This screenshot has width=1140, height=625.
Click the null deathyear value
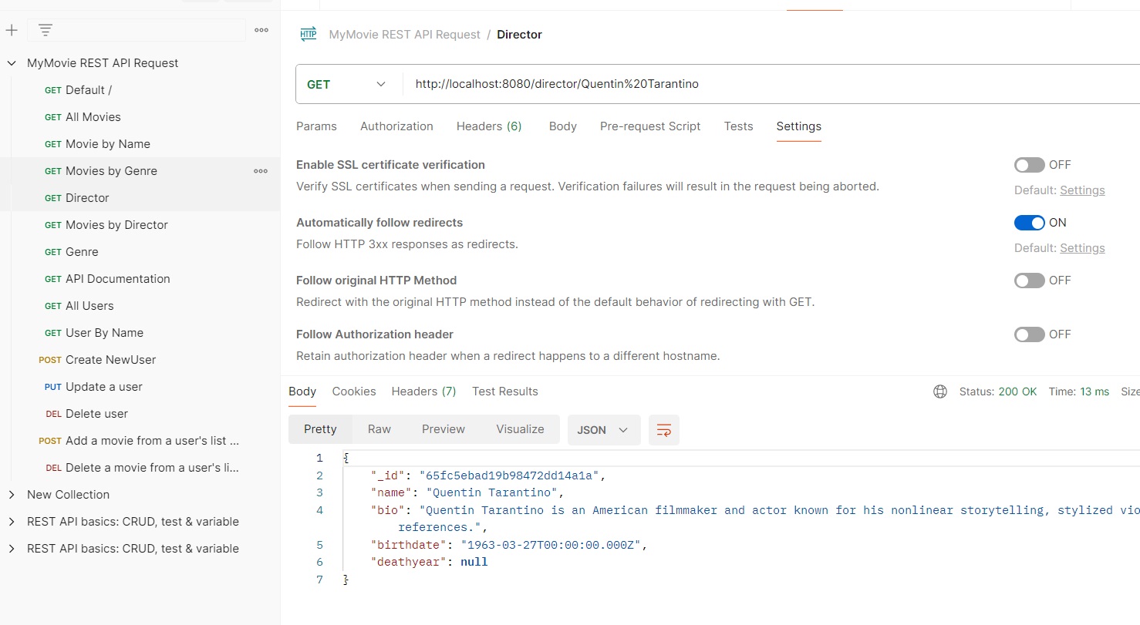click(474, 562)
